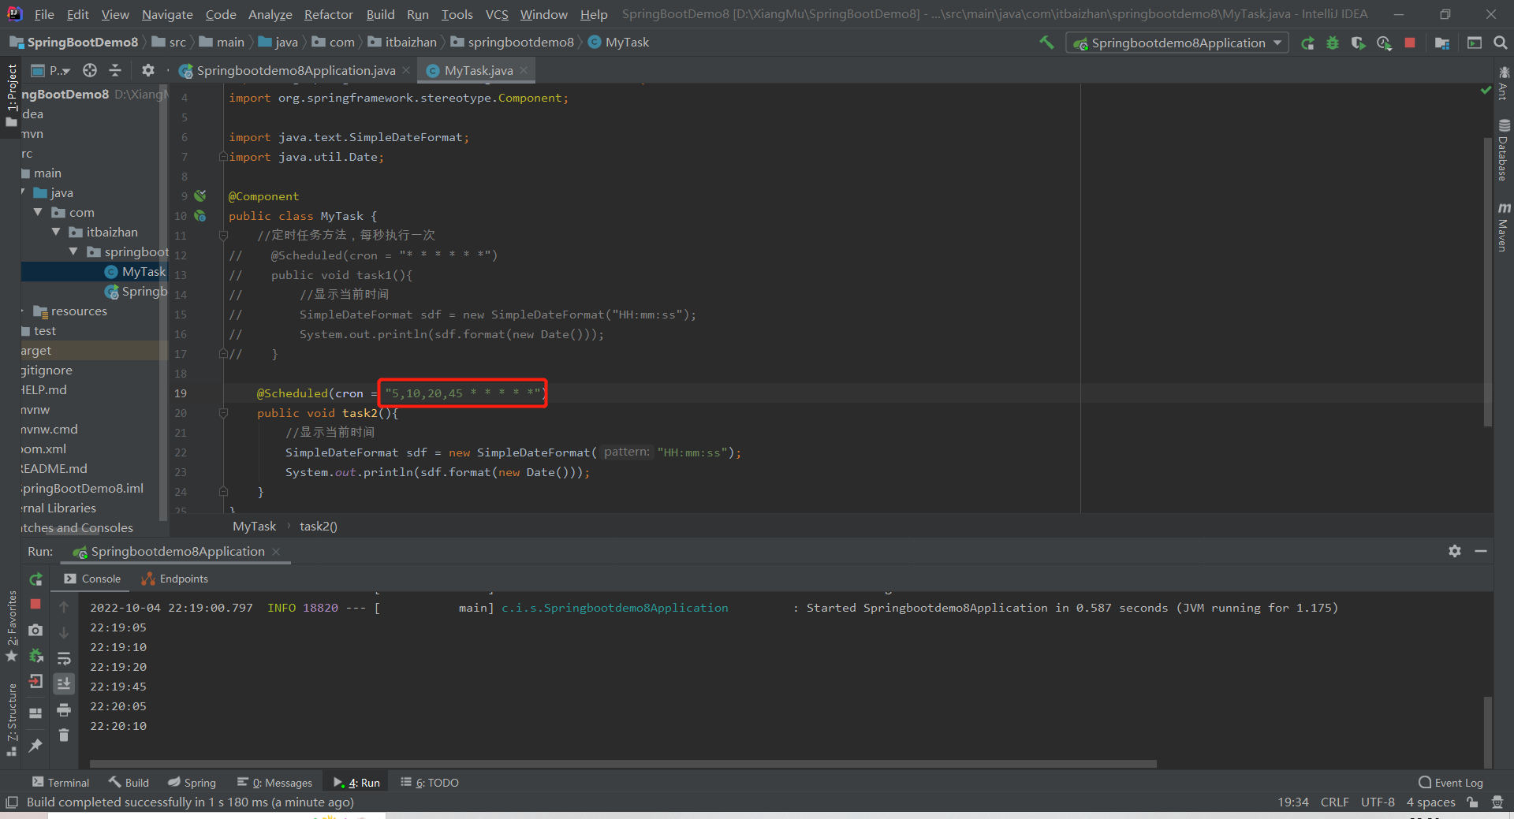Click the red-arrow exit icon in Run panel
The image size is (1514, 819).
(x=35, y=682)
